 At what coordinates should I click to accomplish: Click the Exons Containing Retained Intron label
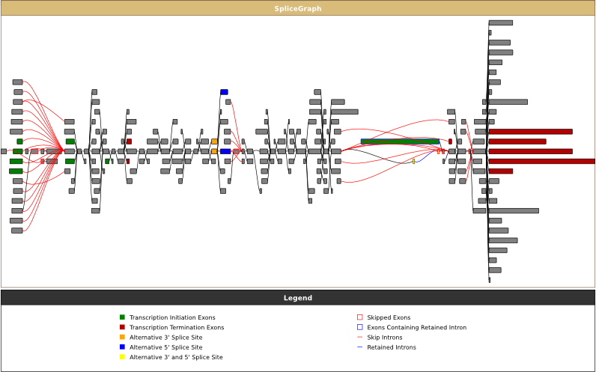tap(416, 327)
